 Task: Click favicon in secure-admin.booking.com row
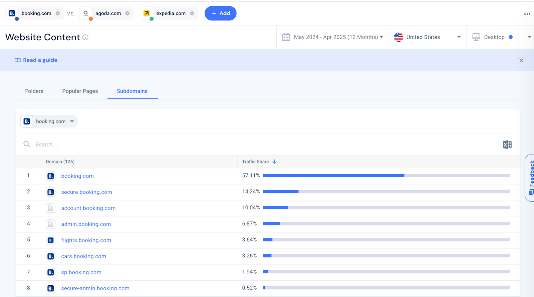[51, 288]
